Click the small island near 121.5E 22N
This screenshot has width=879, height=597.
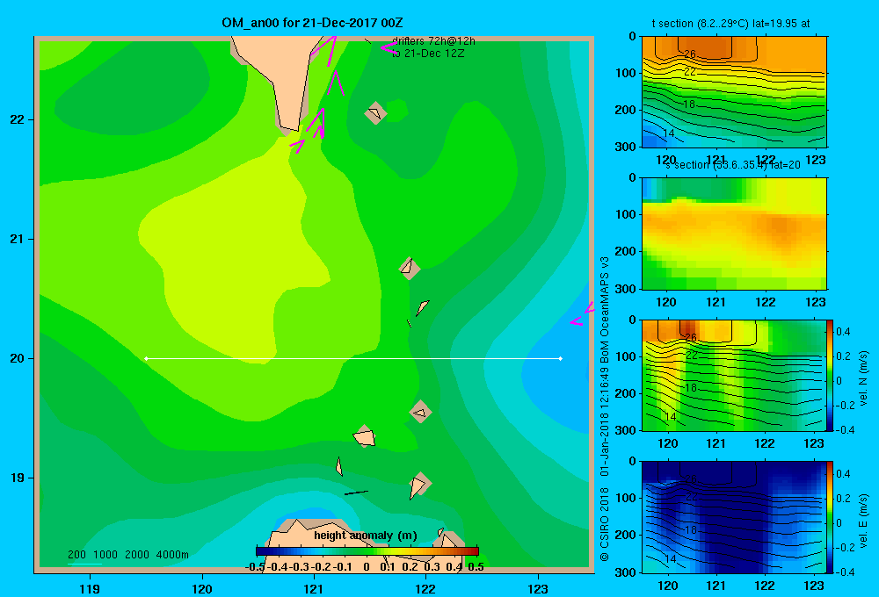pos(375,113)
